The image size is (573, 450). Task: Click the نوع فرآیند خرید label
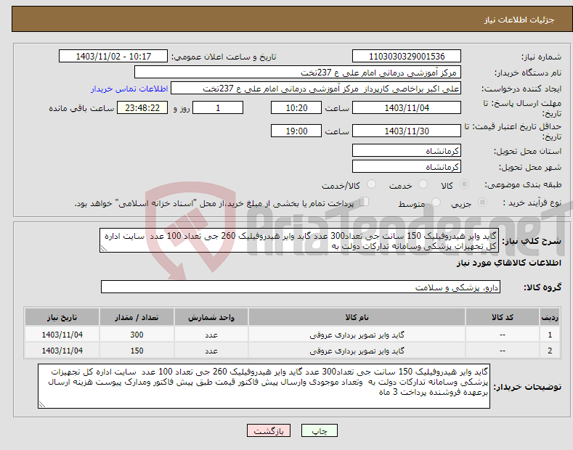(x=532, y=202)
